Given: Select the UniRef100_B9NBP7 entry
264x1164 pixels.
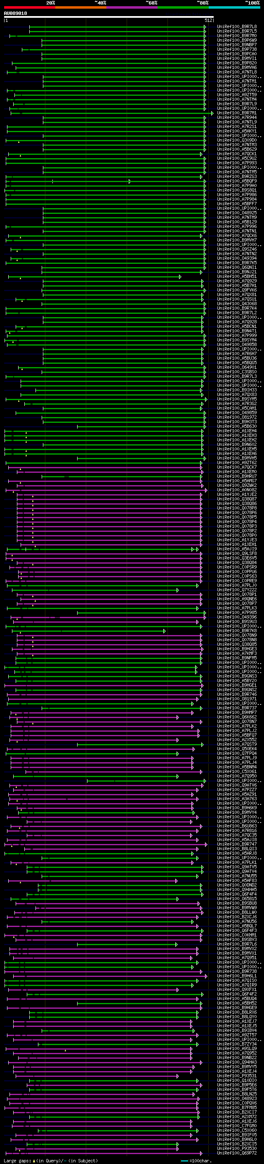Looking at the screenshot, I should 237,45.
